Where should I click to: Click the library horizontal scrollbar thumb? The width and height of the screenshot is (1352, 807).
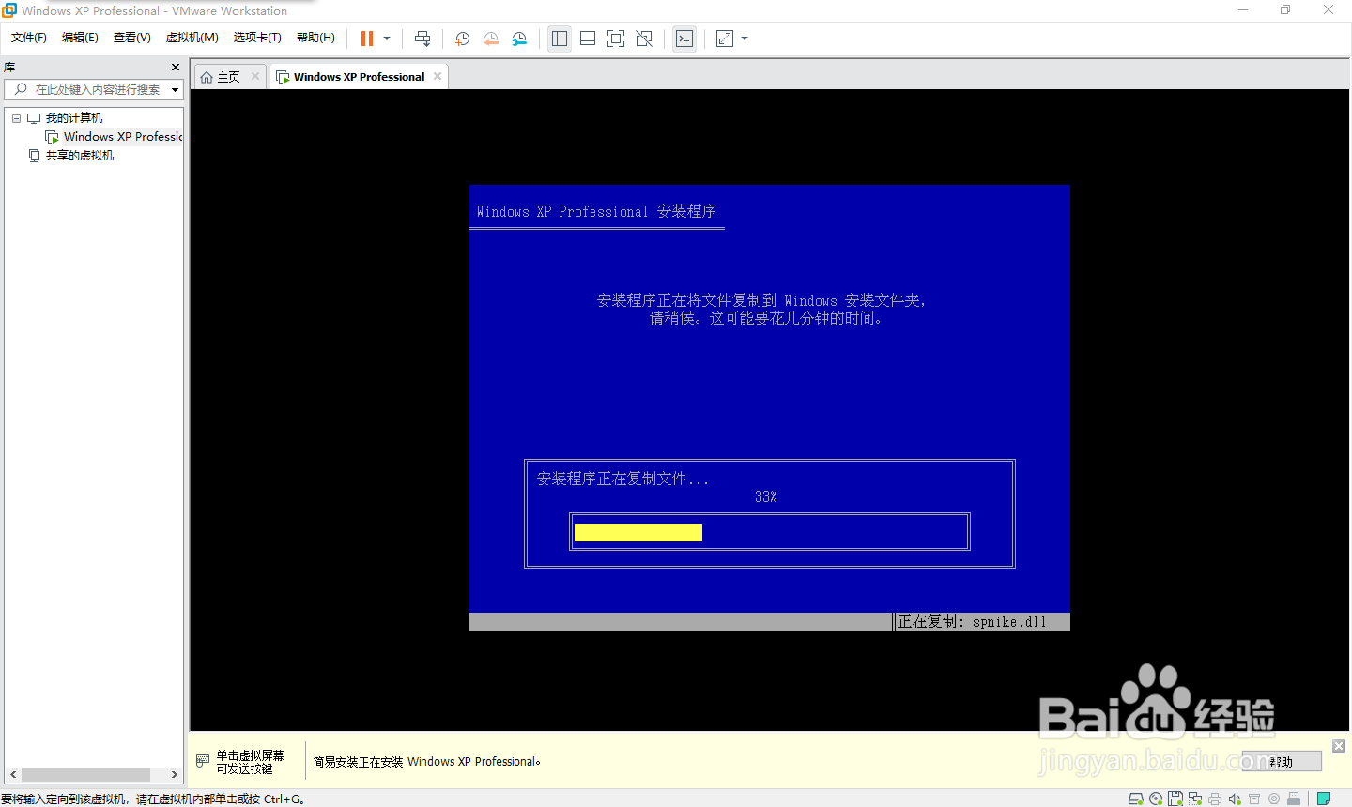coord(85,774)
